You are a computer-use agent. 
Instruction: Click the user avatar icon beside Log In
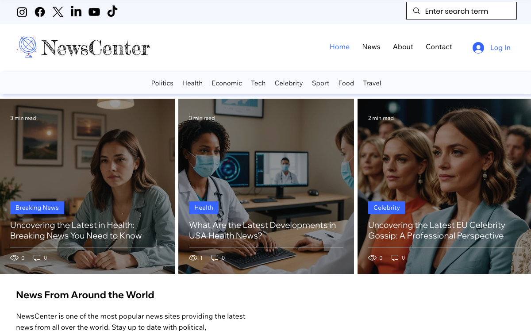click(x=478, y=48)
